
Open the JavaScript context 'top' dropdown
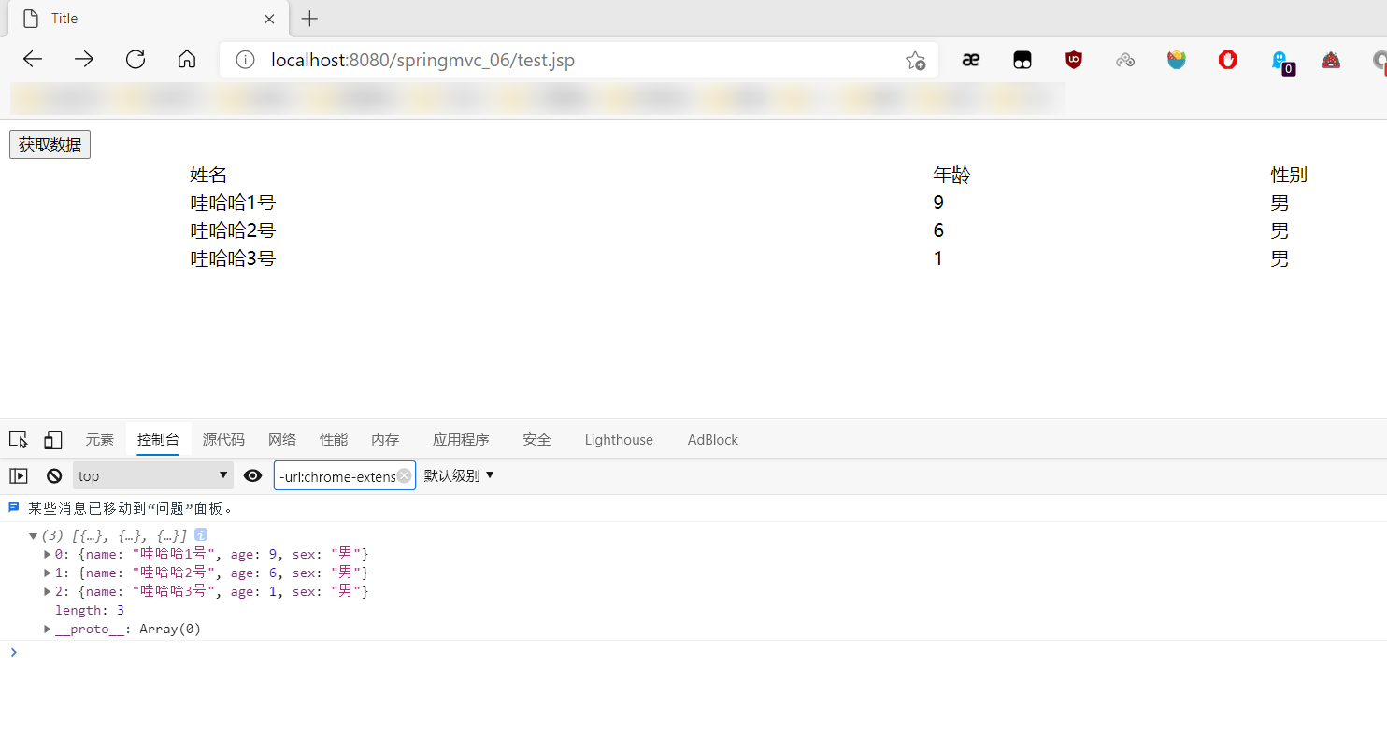pyautogui.click(x=153, y=476)
